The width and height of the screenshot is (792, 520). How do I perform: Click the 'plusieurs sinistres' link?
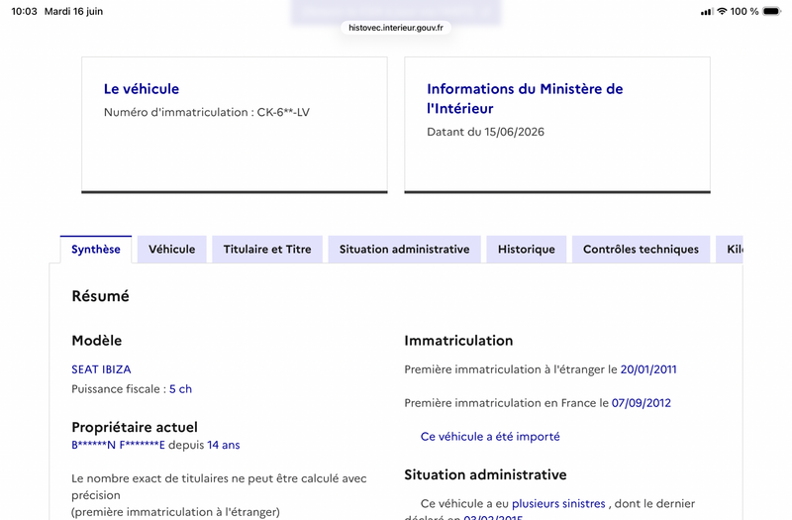click(558, 504)
